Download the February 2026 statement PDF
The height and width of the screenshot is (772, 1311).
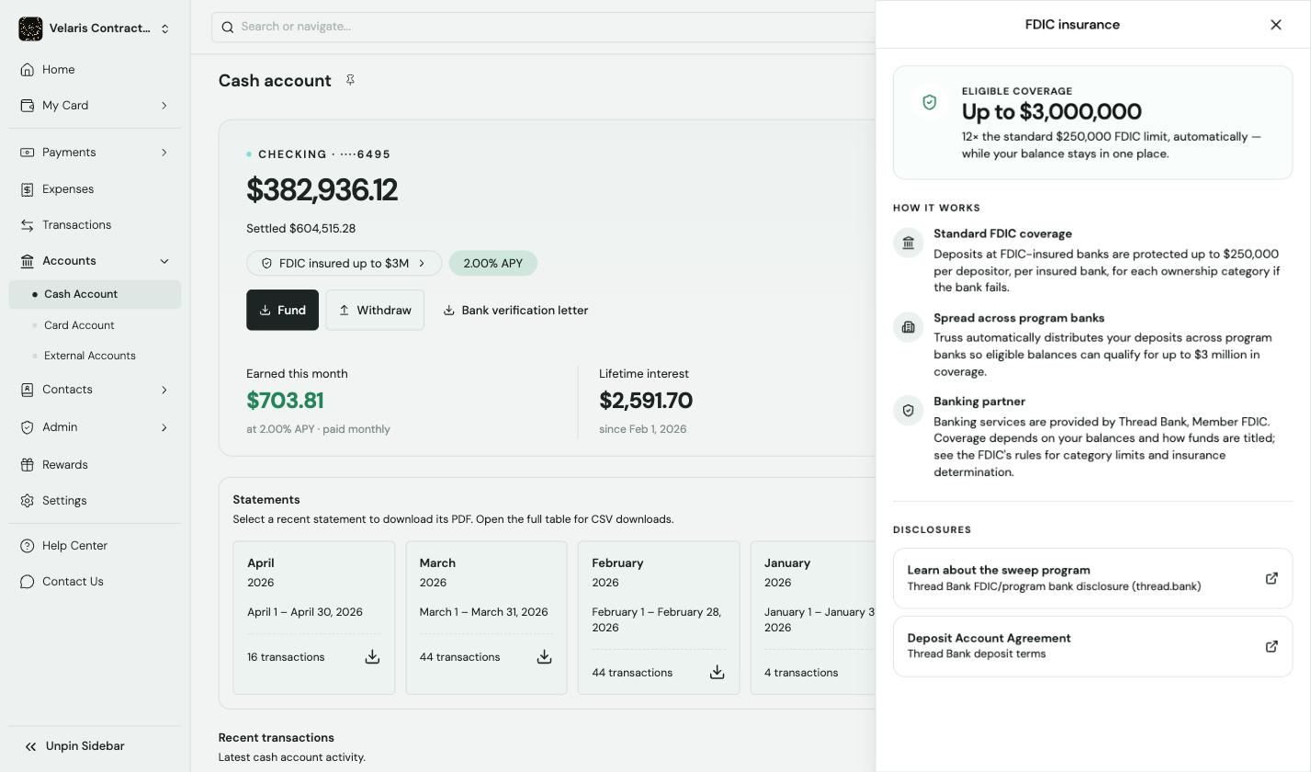point(717,673)
